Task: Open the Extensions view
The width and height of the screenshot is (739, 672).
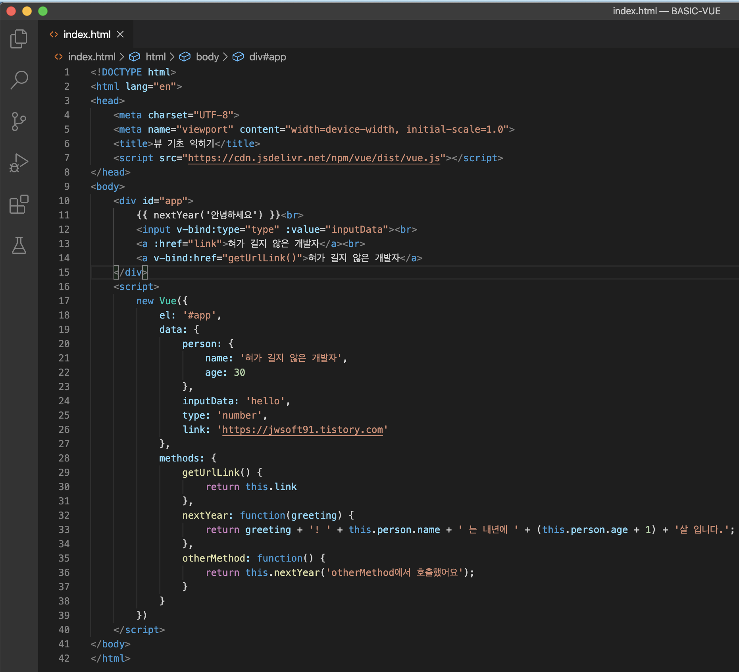Action: [x=19, y=204]
